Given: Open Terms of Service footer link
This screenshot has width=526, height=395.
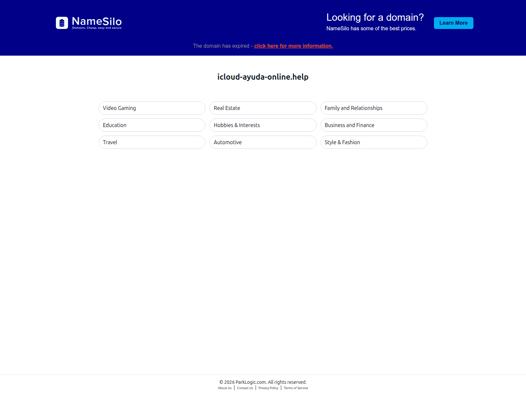Looking at the screenshot, I should click(296, 388).
